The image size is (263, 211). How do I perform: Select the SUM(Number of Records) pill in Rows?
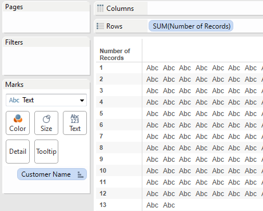click(191, 26)
